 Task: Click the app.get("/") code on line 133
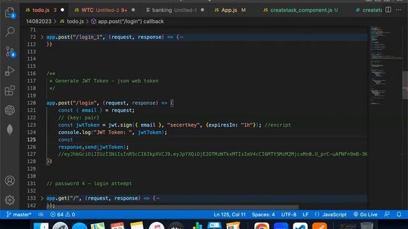pyautogui.click(x=103, y=198)
